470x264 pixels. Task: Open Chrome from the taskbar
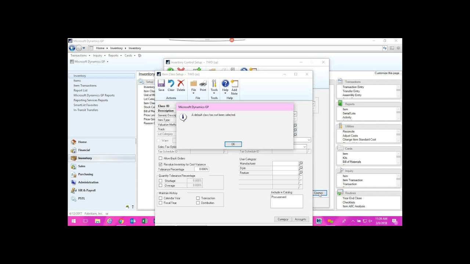coord(121,221)
